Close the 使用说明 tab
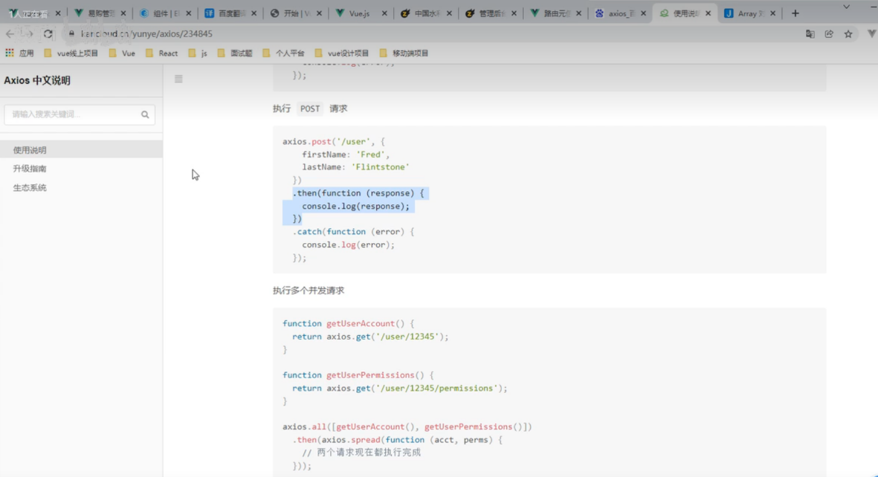 click(x=708, y=13)
